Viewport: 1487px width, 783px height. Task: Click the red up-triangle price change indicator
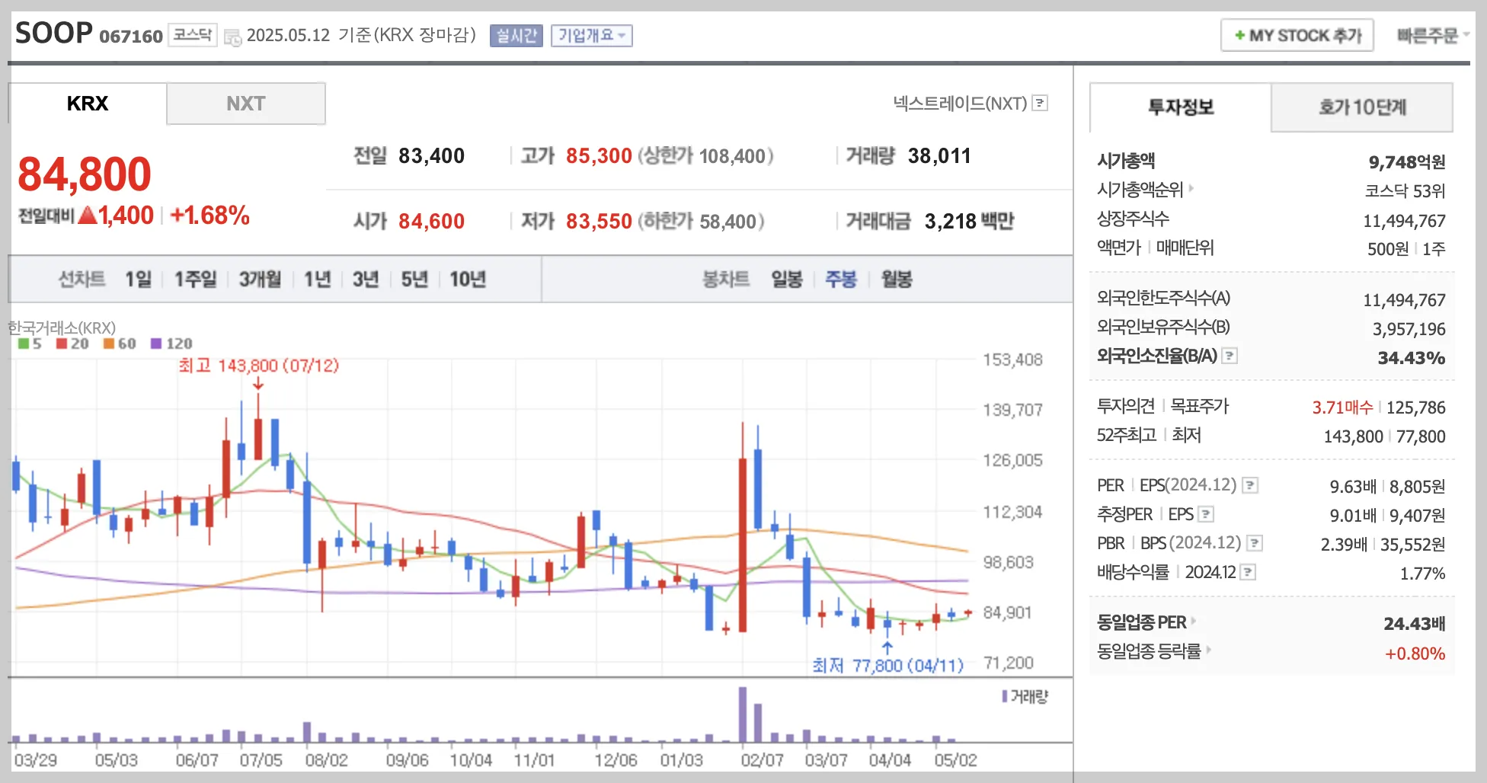(x=88, y=216)
